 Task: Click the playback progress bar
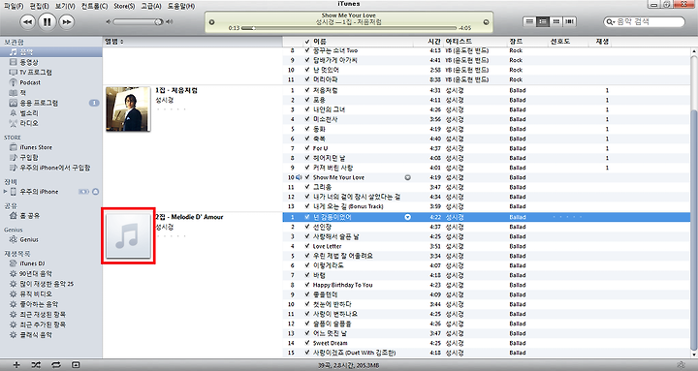pyautogui.click(x=350, y=28)
